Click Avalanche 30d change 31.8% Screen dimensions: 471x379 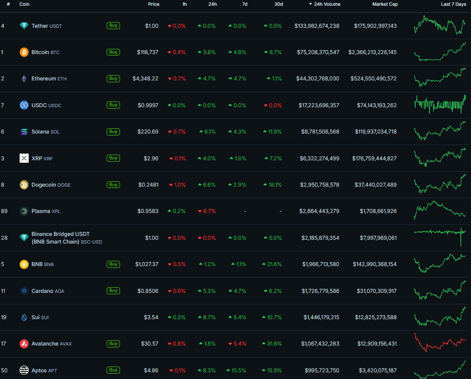(x=272, y=344)
